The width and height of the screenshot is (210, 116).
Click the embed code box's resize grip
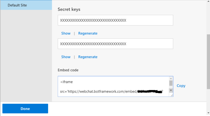(172, 95)
